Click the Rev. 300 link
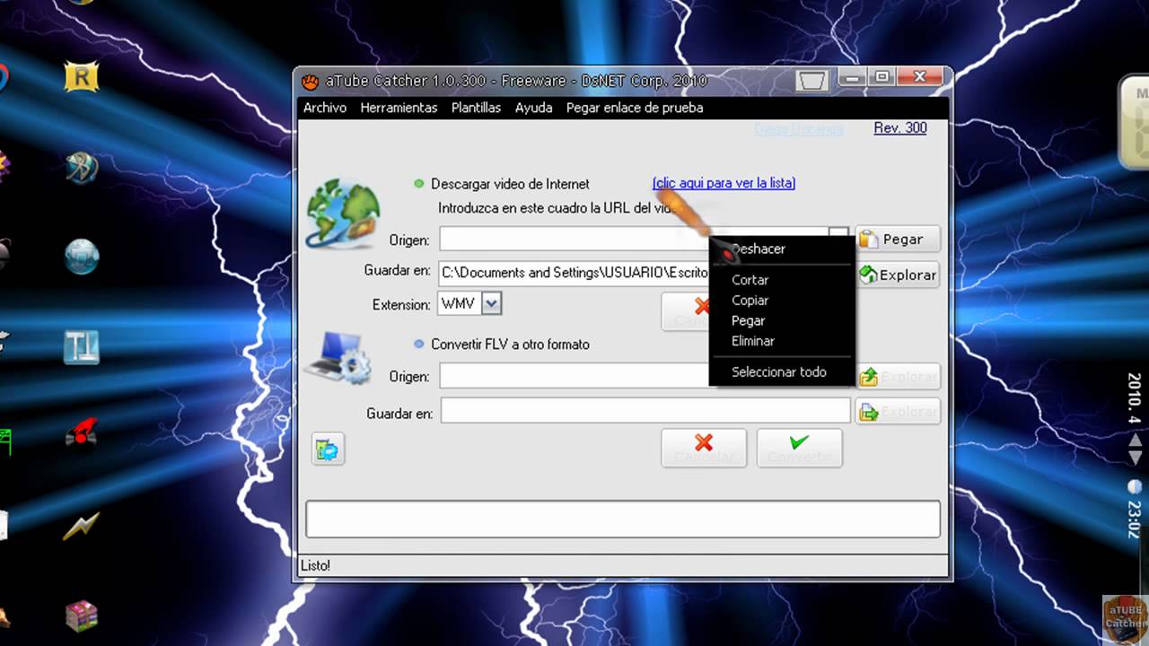The height and width of the screenshot is (646, 1149). coord(900,128)
